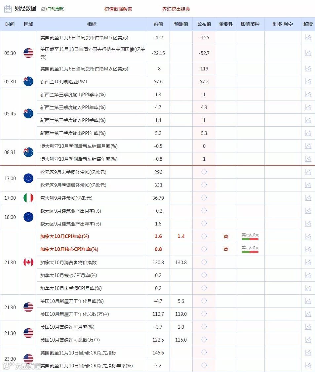Click the 财经数据 title
The image size is (315, 372).
(25, 9)
